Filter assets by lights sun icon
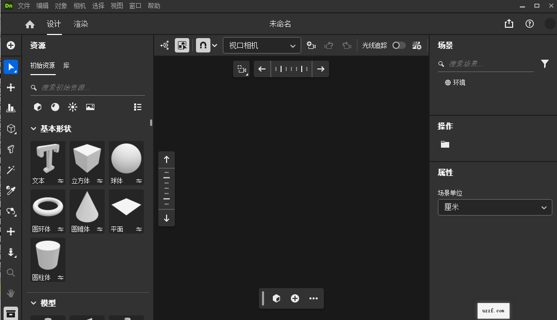This screenshot has width=557, height=320. [73, 107]
